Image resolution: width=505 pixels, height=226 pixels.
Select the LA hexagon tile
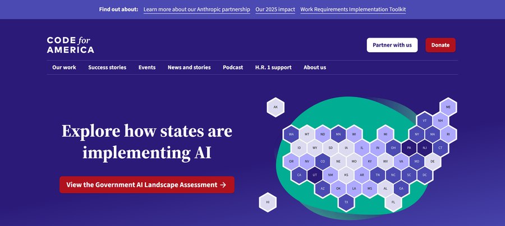tap(354, 188)
